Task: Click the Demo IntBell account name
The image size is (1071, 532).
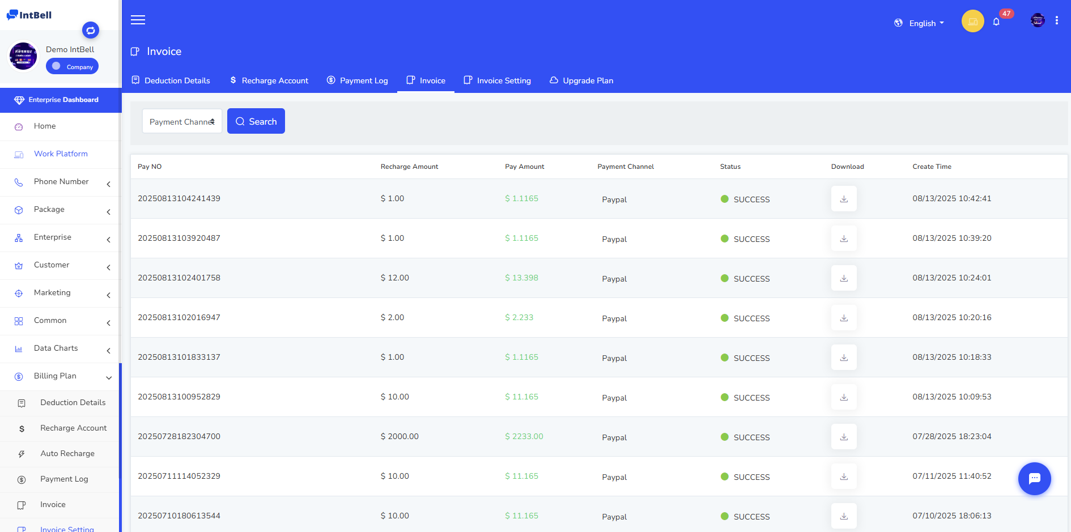Action: coord(70,50)
